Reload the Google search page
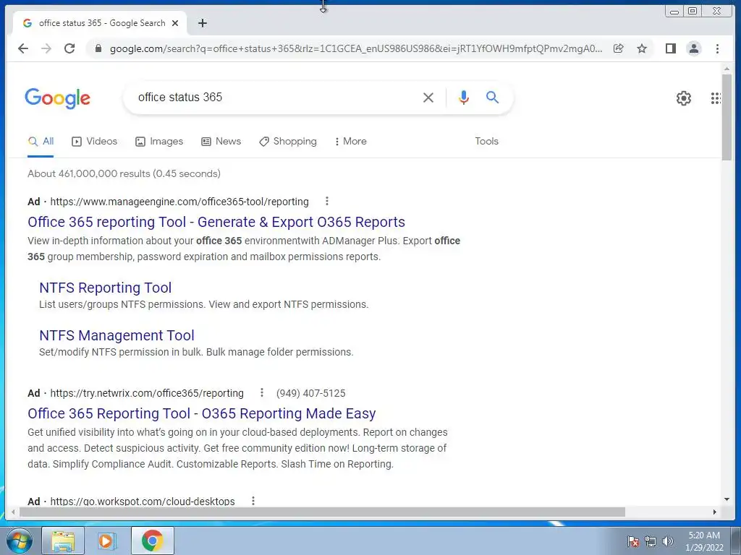 [x=69, y=48]
